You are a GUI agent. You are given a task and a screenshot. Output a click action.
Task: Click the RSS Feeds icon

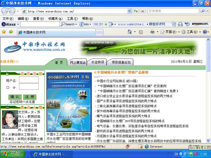(x=141, y=32)
